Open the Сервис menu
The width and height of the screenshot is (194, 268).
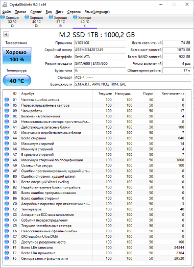click(x=36, y=12)
